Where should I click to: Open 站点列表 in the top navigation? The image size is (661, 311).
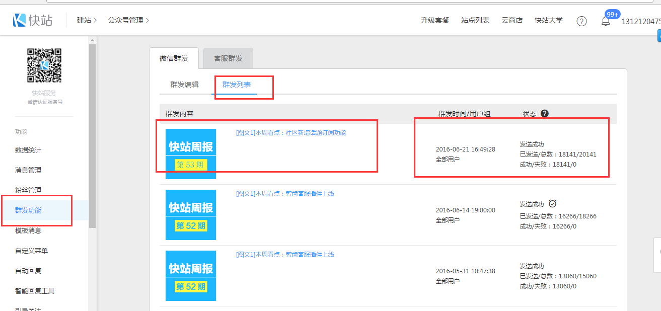475,20
